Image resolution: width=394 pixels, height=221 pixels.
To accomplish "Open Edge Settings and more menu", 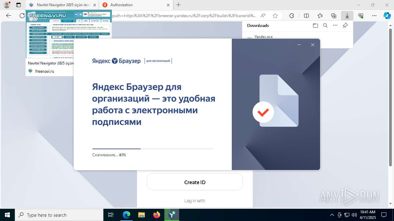I will 374,16.
